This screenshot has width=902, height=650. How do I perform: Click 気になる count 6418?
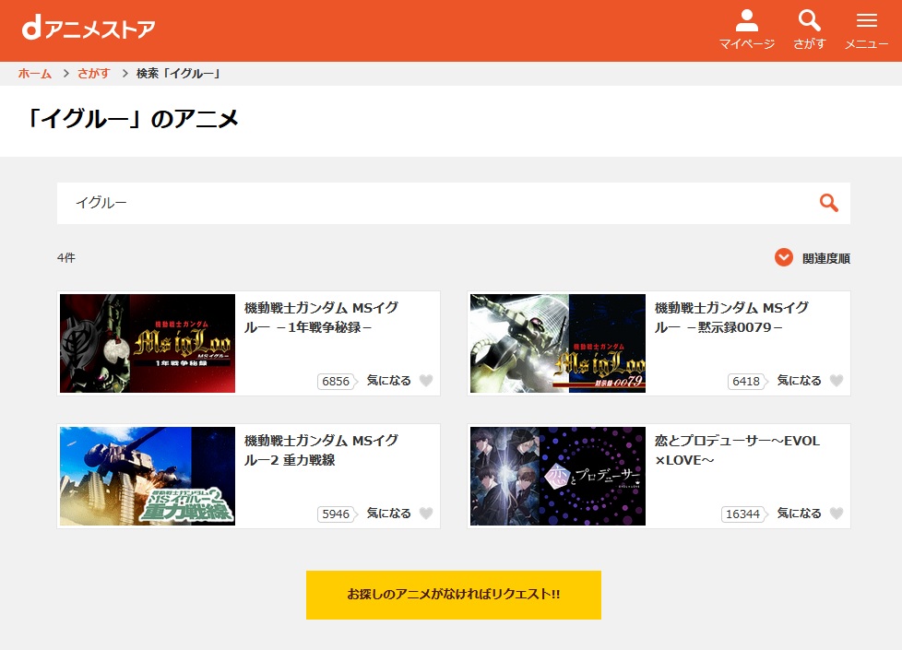(x=747, y=382)
